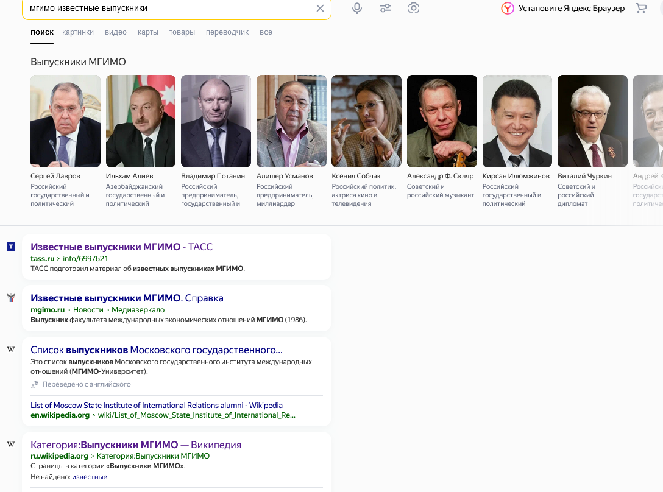This screenshot has height=492, width=663.
Task: Click the TASS favicon beside the first result
Action: pos(11,247)
